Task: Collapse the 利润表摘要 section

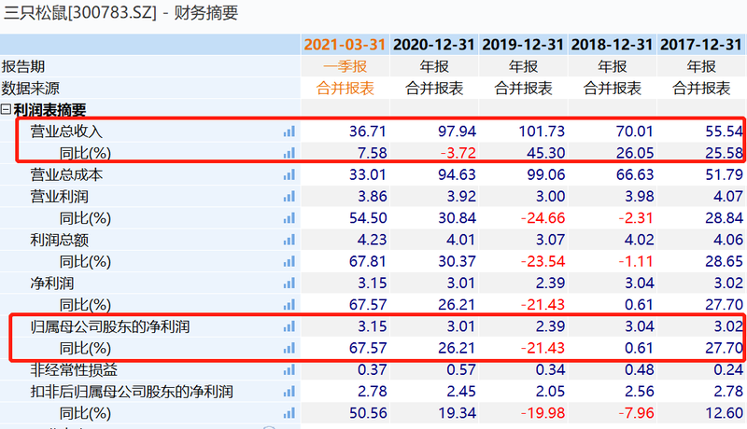Action: coord(6,110)
